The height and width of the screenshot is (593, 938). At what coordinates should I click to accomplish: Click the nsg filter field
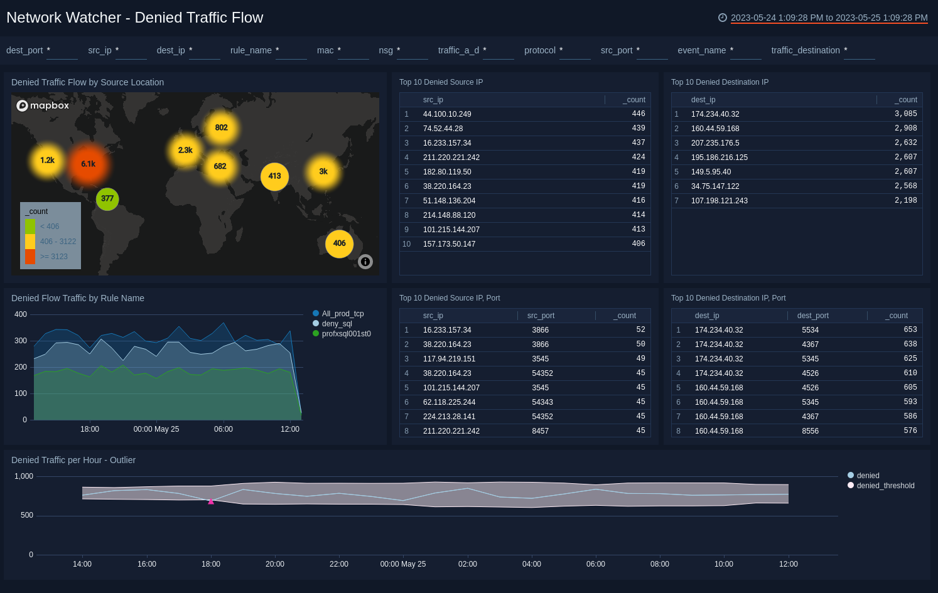(x=412, y=51)
